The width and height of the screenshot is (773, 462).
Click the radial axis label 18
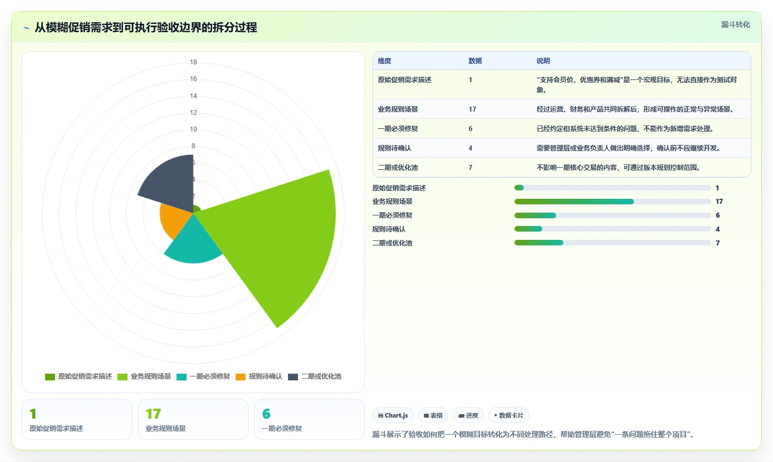(193, 62)
